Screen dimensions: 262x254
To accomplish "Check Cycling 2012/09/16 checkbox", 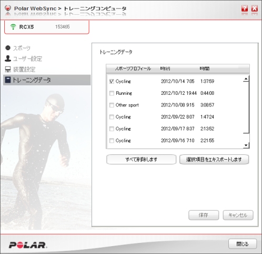I will point(112,141).
